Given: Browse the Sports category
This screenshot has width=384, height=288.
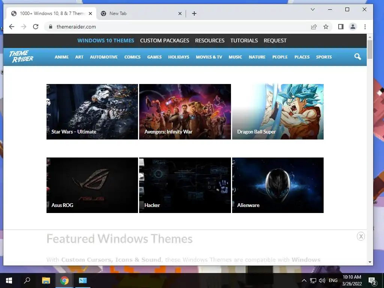Looking at the screenshot, I should coord(324,57).
